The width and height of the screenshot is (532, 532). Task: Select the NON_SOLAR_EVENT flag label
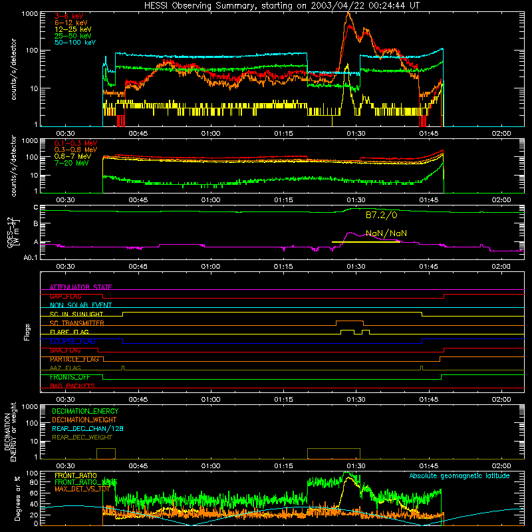80,305
